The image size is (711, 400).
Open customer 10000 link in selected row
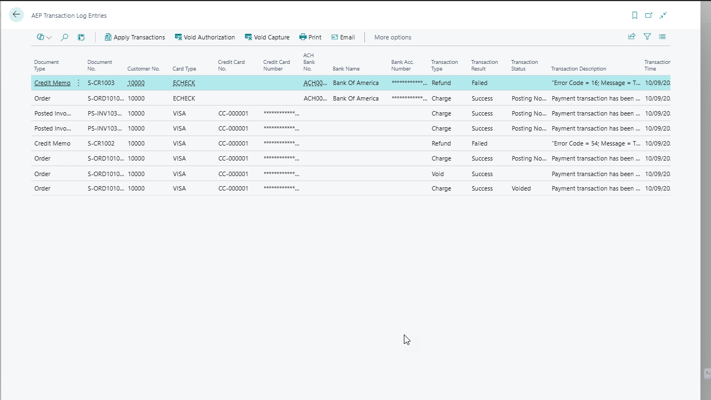(136, 83)
